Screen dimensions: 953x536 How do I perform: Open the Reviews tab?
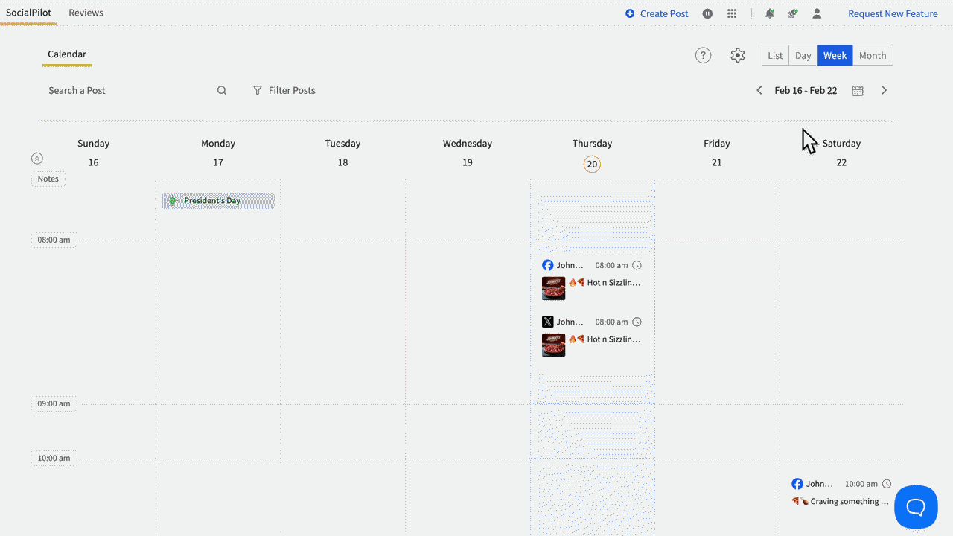[x=86, y=13]
